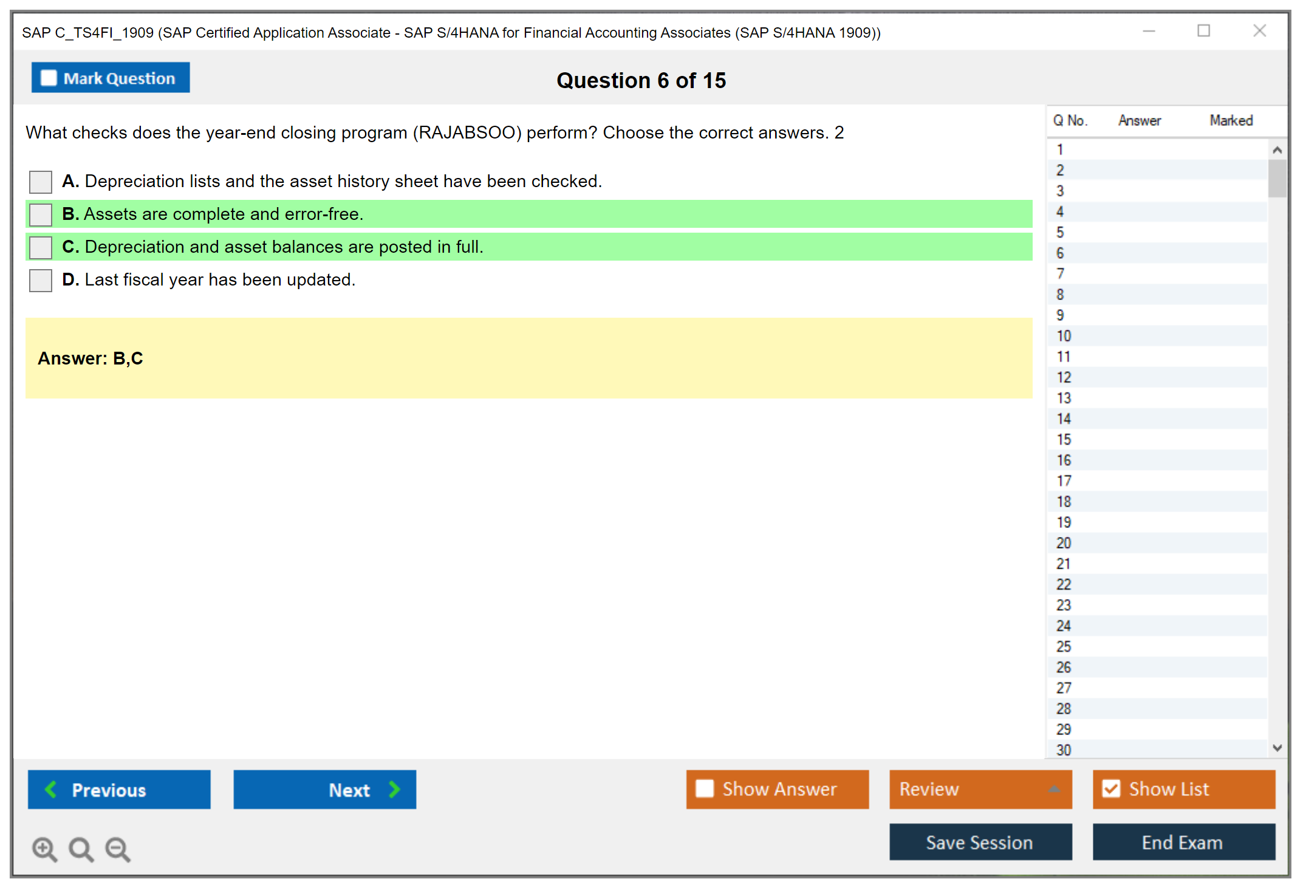1306x893 pixels.
Task: Select question 23 in the list
Action: coord(1064,605)
